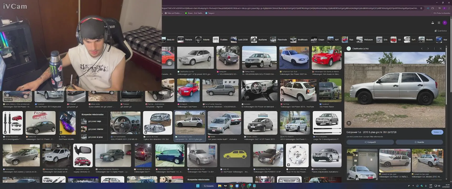Click the Visitar button
The image size is (452, 189).
coord(437,132)
